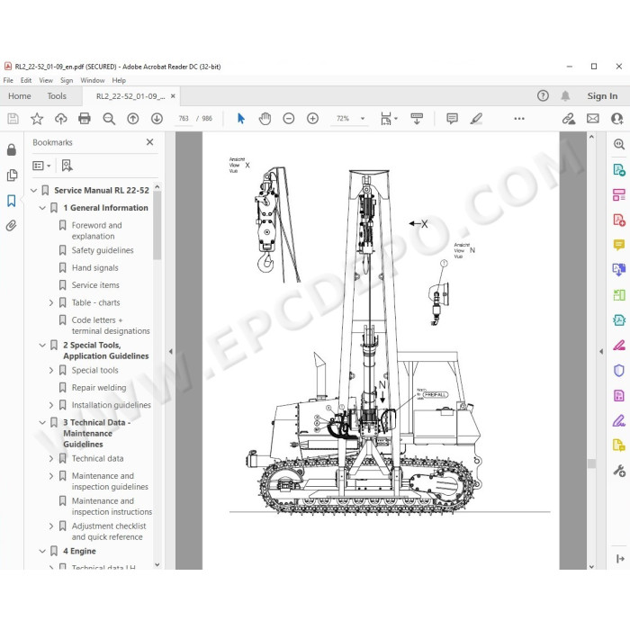
Task: Open the Window menu
Action: (x=93, y=80)
